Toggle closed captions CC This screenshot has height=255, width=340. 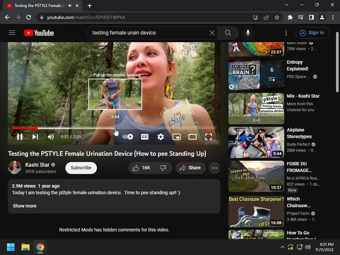(145, 137)
